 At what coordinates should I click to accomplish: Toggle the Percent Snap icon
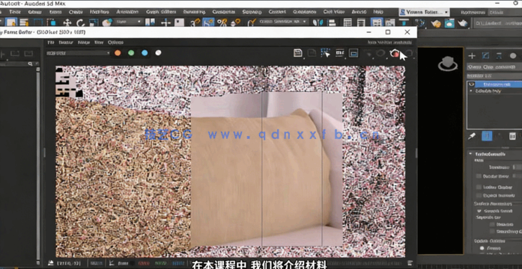point(222,22)
